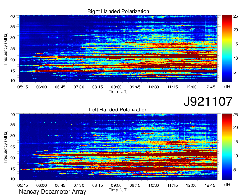Image resolution: width=242 pixels, height=196 pixels.
Task: Click the 15 value on the top colorbar
Action: click(x=236, y=44)
